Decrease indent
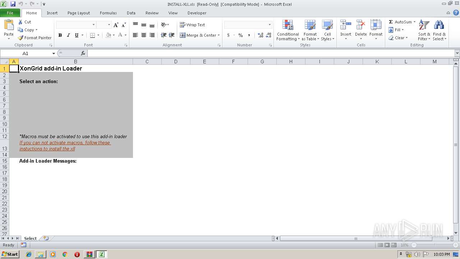460x259 pixels. click(x=164, y=35)
